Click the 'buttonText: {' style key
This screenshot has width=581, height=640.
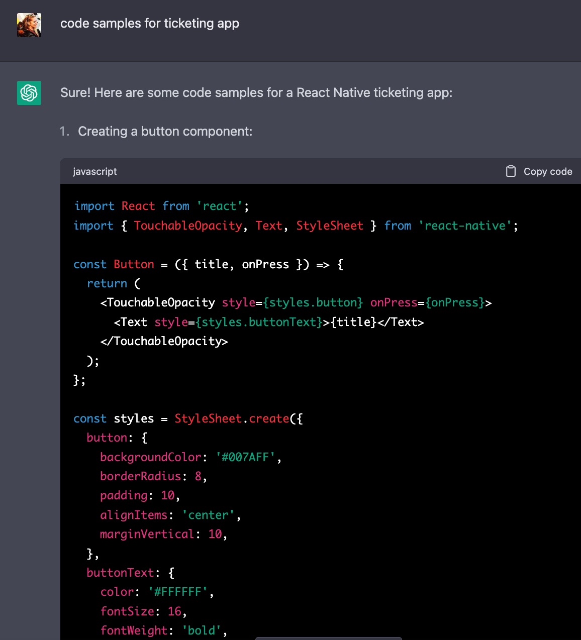[x=131, y=573]
